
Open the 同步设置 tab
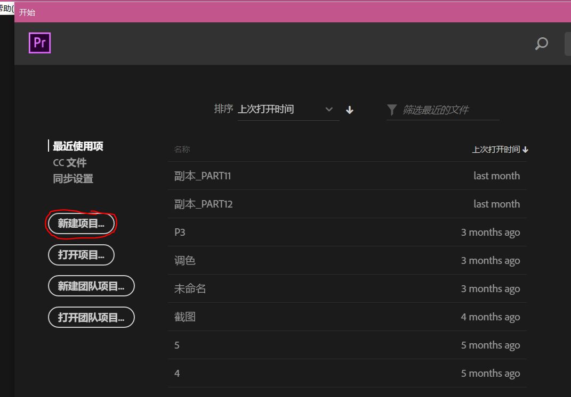click(73, 178)
